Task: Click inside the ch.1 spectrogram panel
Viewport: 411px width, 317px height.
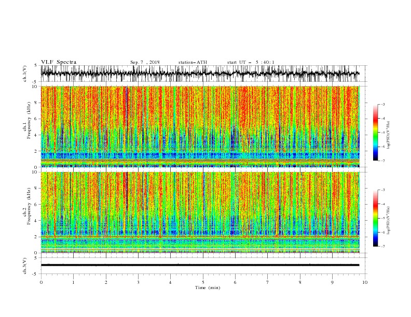Action: 200,126
